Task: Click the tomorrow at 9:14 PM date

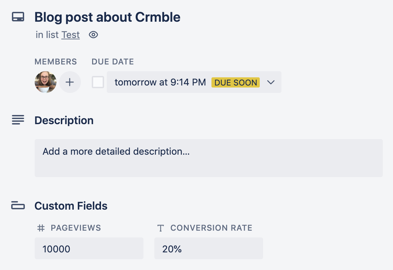Action: 160,82
